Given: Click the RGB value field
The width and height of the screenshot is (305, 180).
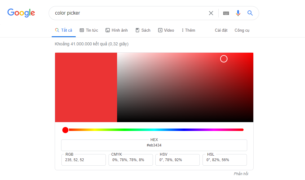Looking at the screenshot, I should (84, 160).
